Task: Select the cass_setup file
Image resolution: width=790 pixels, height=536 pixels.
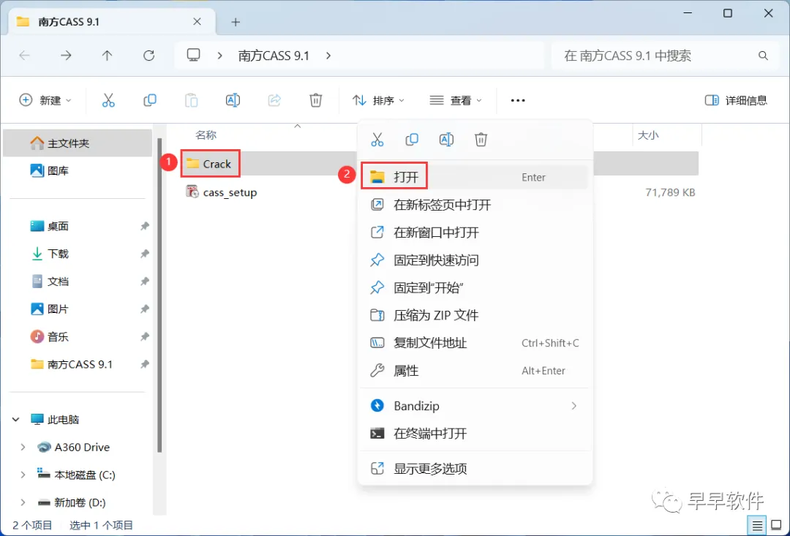Action: coord(222,192)
